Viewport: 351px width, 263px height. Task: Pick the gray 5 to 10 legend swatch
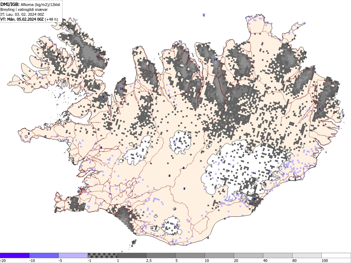pyautogui.click(x=190, y=255)
